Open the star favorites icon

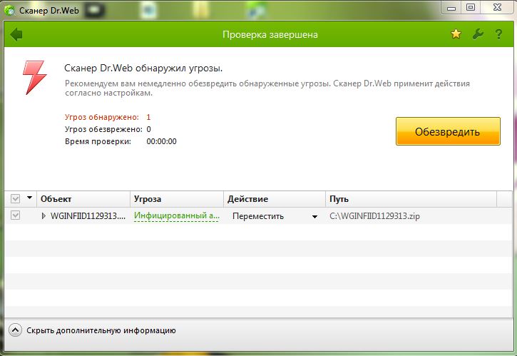[456, 34]
